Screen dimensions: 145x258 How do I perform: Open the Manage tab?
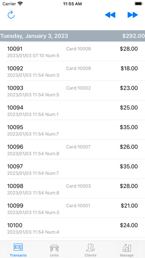pos(127,250)
